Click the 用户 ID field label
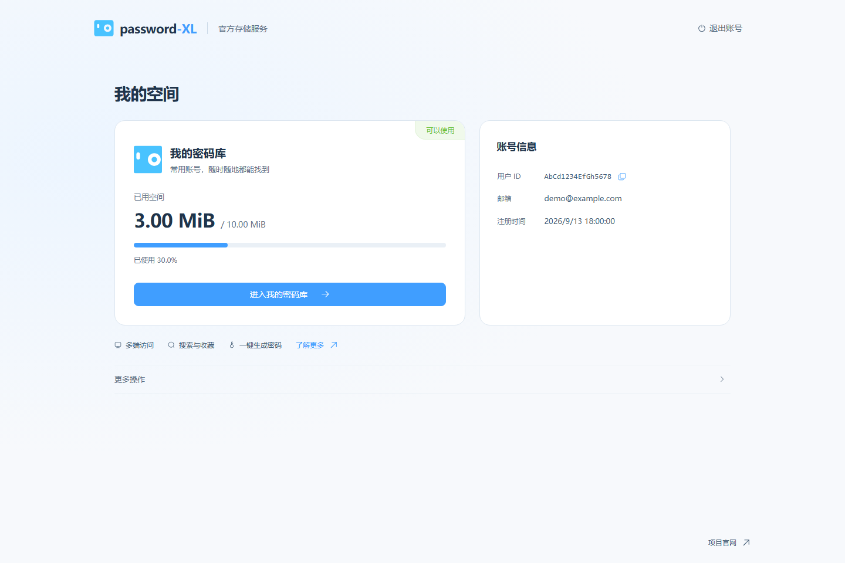 tap(509, 177)
